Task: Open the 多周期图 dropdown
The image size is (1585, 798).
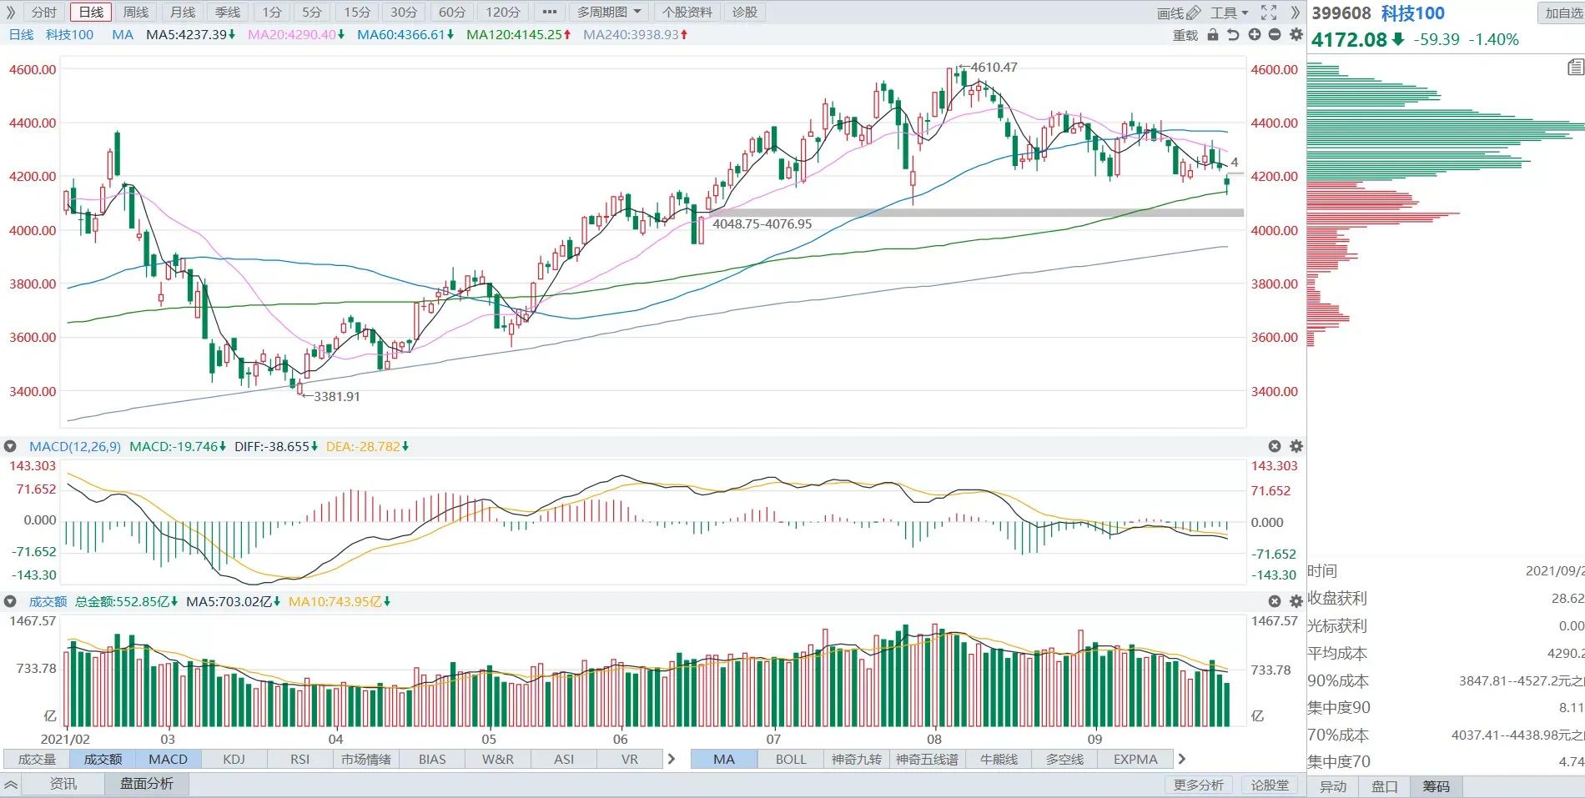Action: 609,13
